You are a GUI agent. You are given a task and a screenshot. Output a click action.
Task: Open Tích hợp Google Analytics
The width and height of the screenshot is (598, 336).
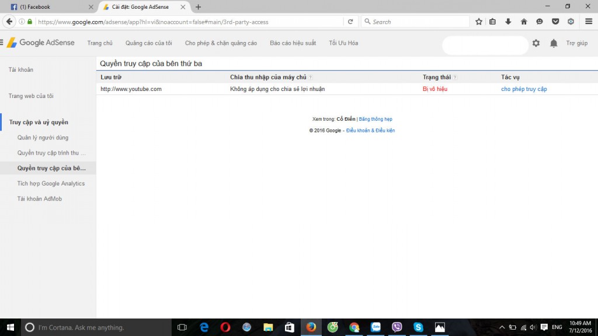click(51, 183)
